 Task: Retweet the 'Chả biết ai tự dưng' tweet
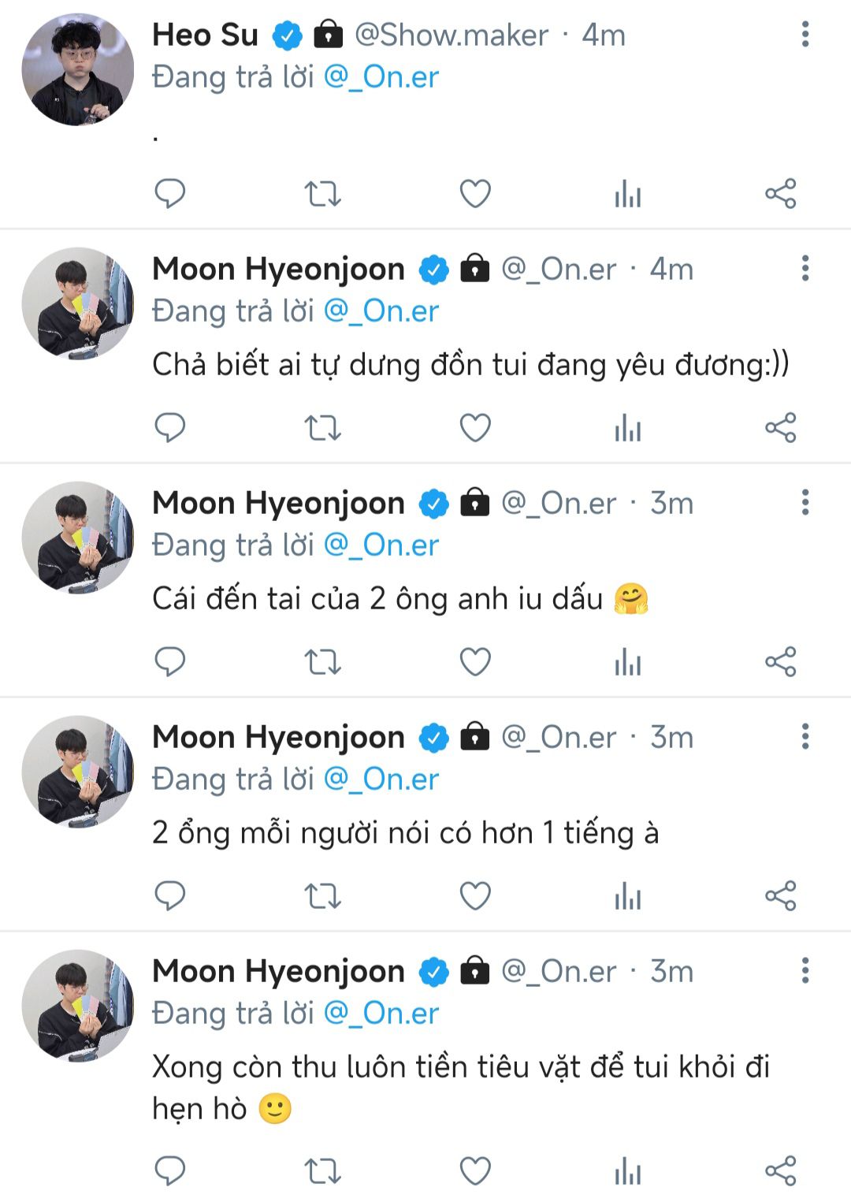point(322,427)
